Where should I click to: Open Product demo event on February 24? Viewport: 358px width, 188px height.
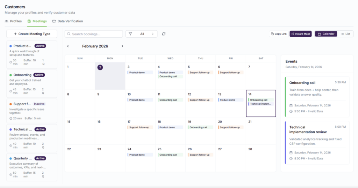tap(140, 155)
